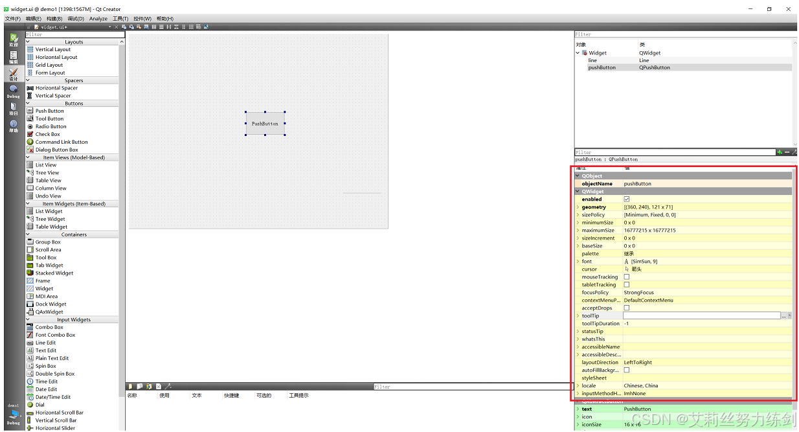Toggle the enabled property checkbox
Image resolution: width=799 pixels, height=432 pixels.
[626, 199]
